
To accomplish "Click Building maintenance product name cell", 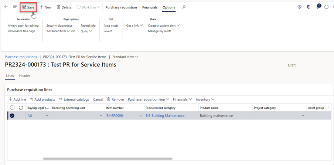I will (x=225, y=115).
